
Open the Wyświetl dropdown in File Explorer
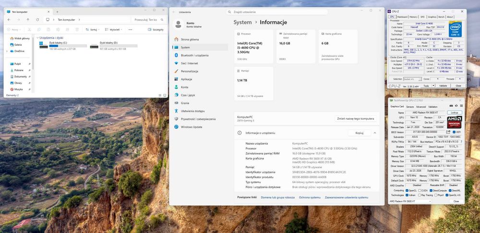(x=113, y=30)
